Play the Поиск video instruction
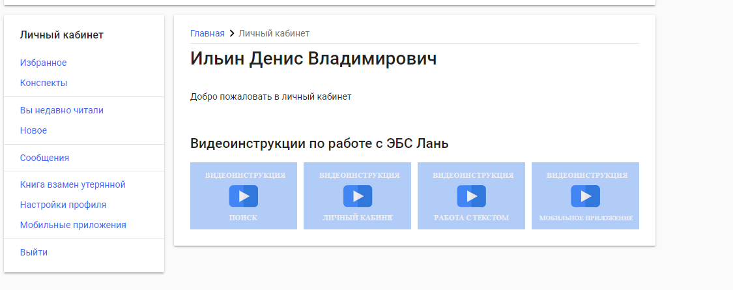The image size is (733, 290). click(243, 196)
